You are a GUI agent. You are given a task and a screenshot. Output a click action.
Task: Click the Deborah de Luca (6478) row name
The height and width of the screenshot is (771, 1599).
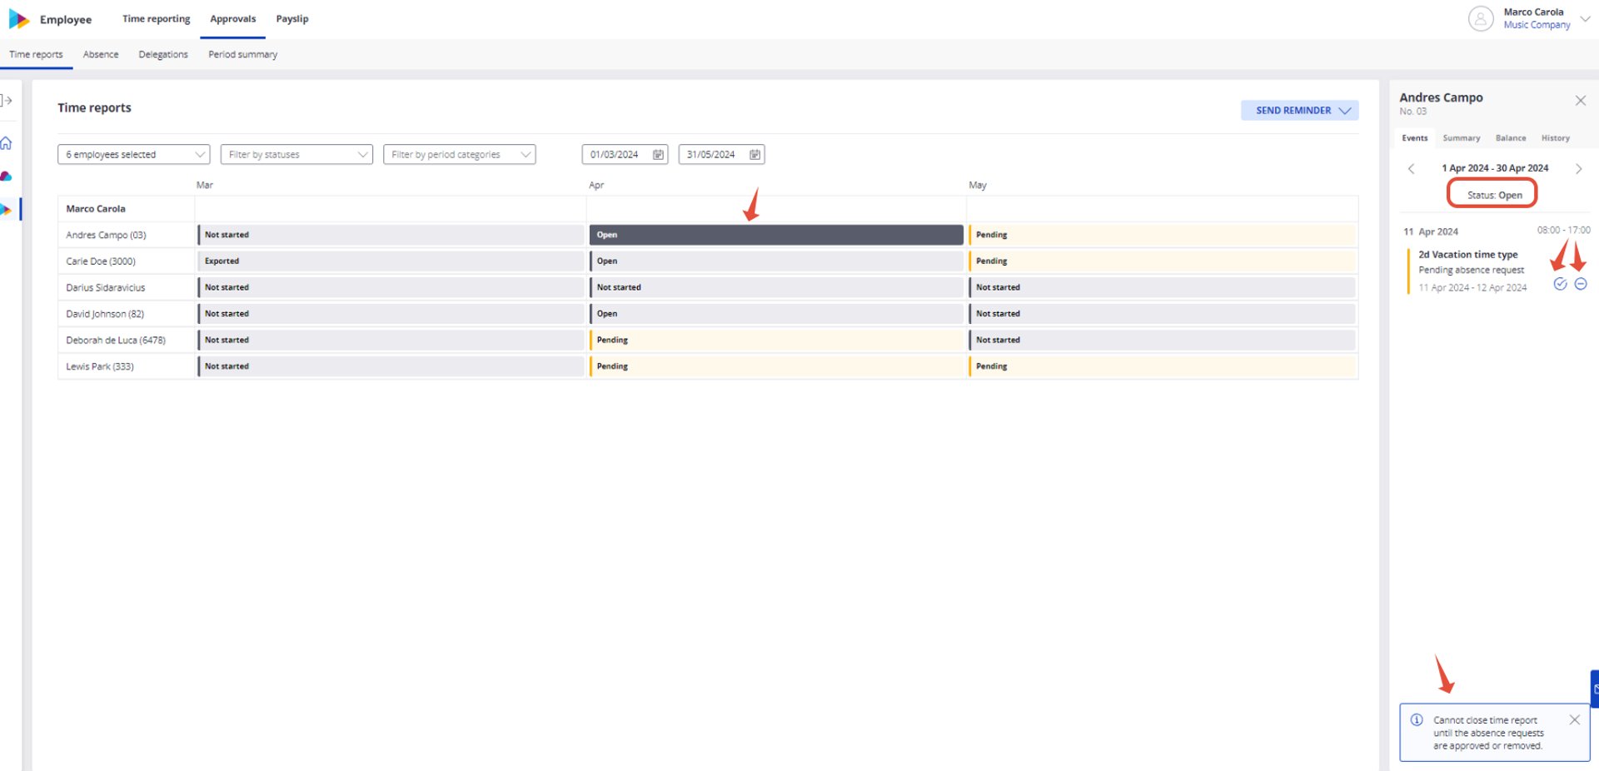(116, 341)
